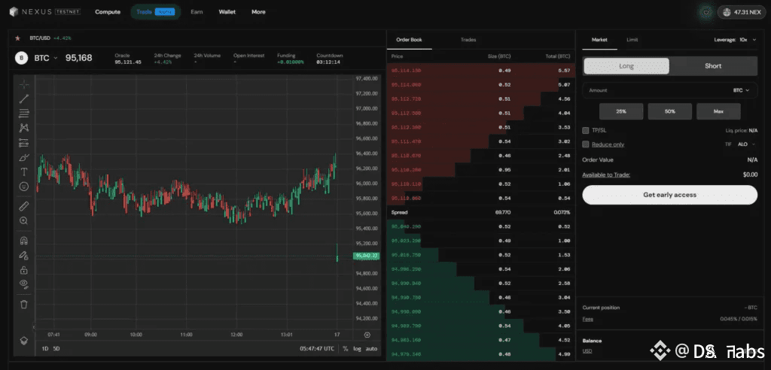Image resolution: width=771 pixels, height=370 pixels.
Task: Click the bid row with total 4.99
Action: click(x=481, y=354)
